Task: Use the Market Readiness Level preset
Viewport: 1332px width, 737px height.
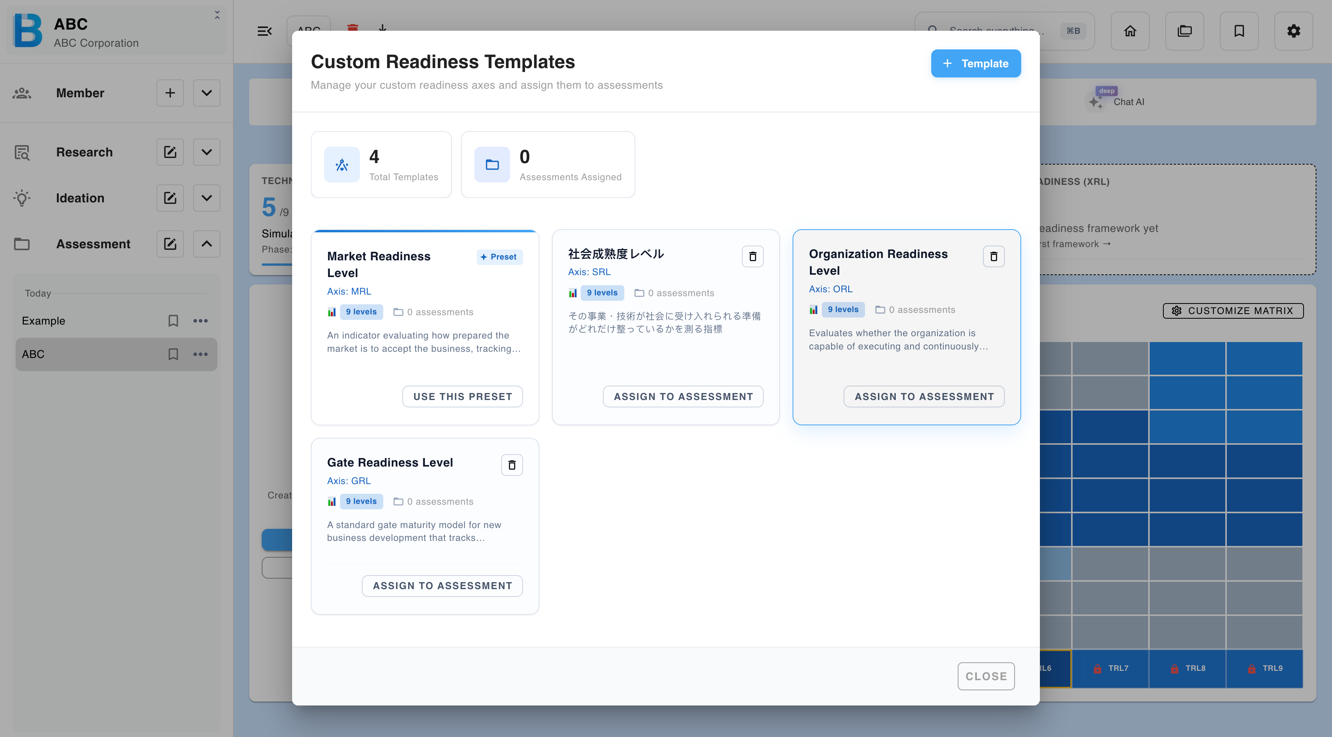Action: click(462, 397)
